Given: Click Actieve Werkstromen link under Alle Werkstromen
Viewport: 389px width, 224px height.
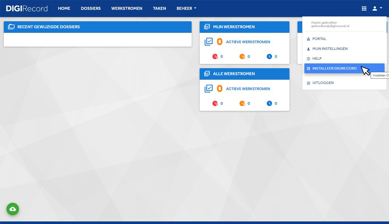Looking at the screenshot, I should (x=248, y=89).
